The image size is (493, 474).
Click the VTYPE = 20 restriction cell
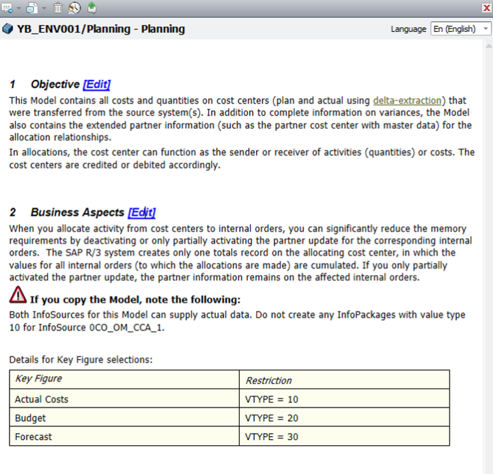(344, 418)
